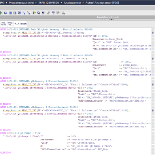Click region header 1000-208 Leitfähigkeit Messung 2
This screenshot has height=155, width=155.
pyautogui.click(x=50, y=55)
